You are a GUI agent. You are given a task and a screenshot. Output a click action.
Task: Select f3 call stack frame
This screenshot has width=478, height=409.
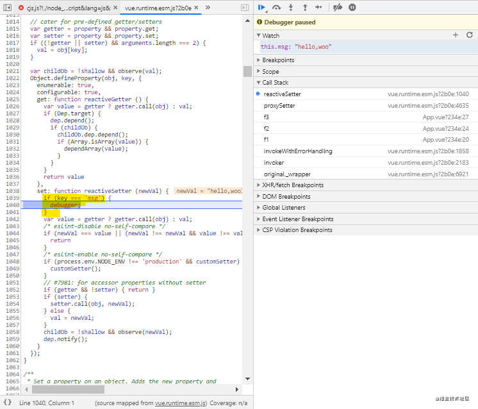366,117
